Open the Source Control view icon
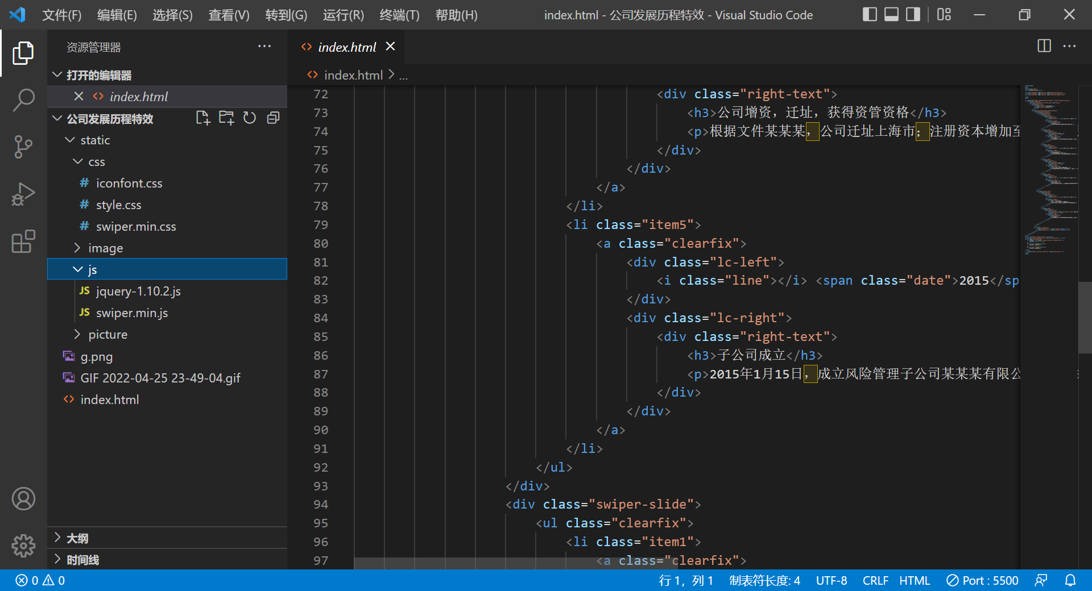Image resolution: width=1092 pixels, height=591 pixels. (23, 147)
